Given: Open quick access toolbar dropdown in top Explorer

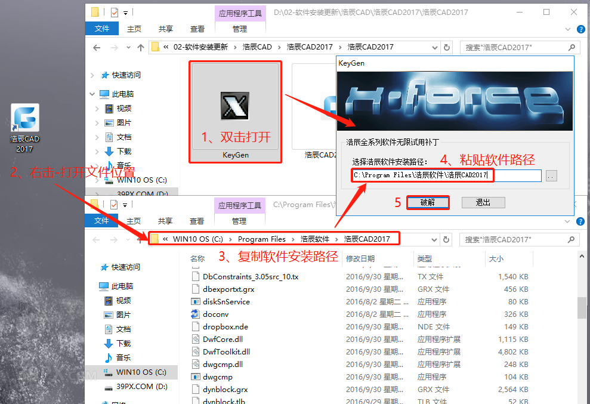Looking at the screenshot, I should coord(126,13).
